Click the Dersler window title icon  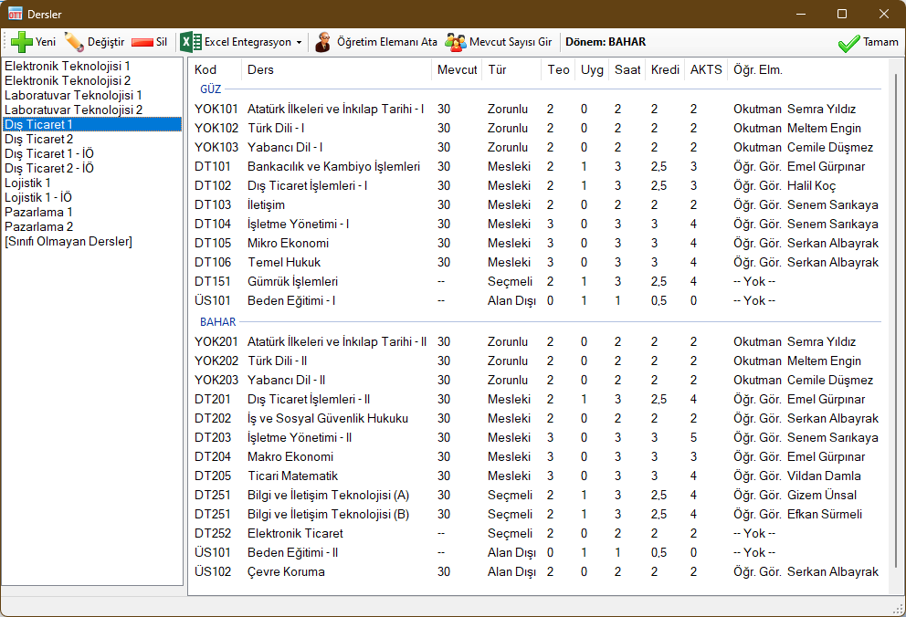15,14
